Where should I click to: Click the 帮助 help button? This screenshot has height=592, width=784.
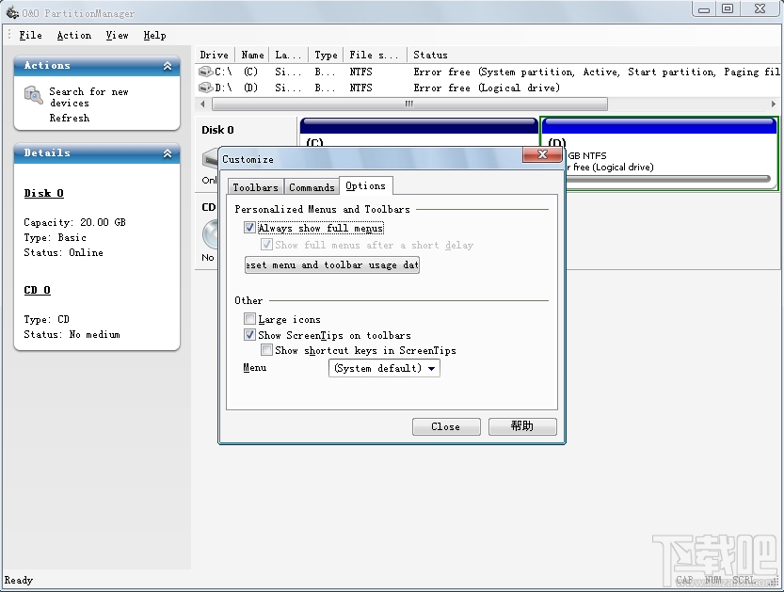click(x=522, y=426)
